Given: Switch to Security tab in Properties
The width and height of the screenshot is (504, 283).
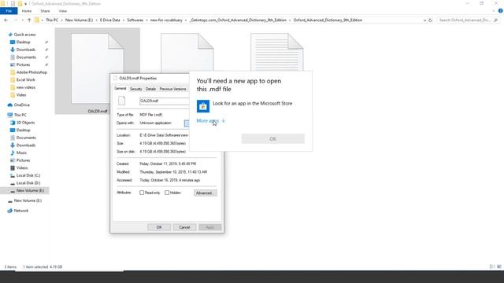Looking at the screenshot, I should [135, 89].
